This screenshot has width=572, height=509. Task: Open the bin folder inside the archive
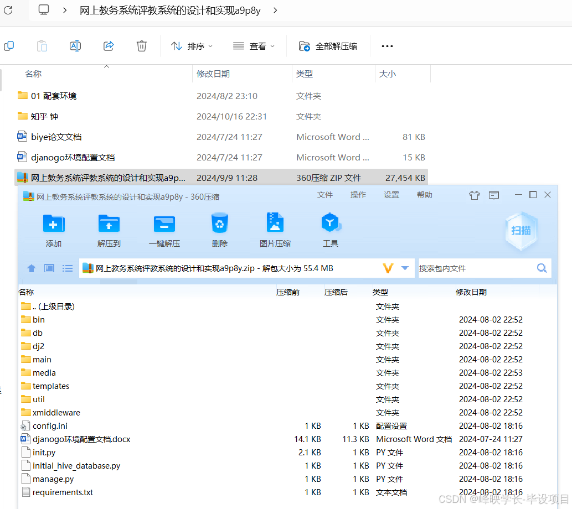point(38,319)
